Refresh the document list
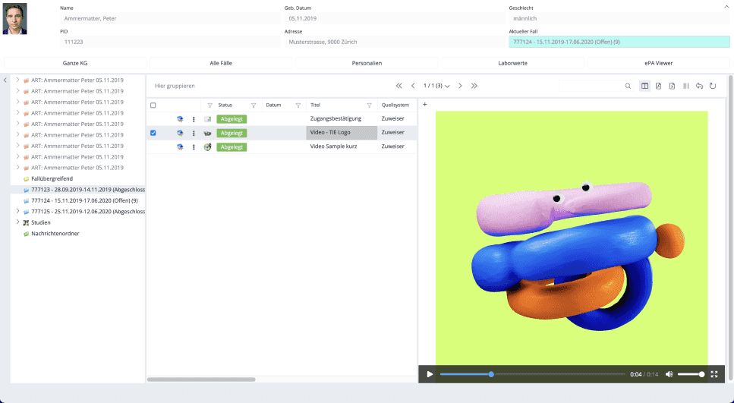The width and height of the screenshot is (734, 403). [713, 86]
